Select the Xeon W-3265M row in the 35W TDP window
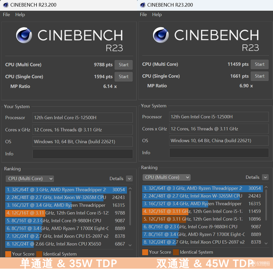273x269 pixels. tap(66, 197)
